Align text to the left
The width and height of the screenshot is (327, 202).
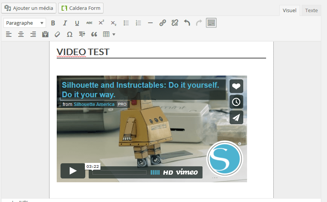pyautogui.click(x=9, y=34)
